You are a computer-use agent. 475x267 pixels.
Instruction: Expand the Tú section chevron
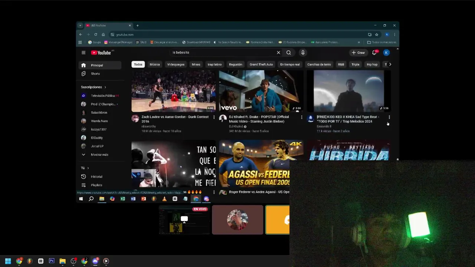point(88,168)
